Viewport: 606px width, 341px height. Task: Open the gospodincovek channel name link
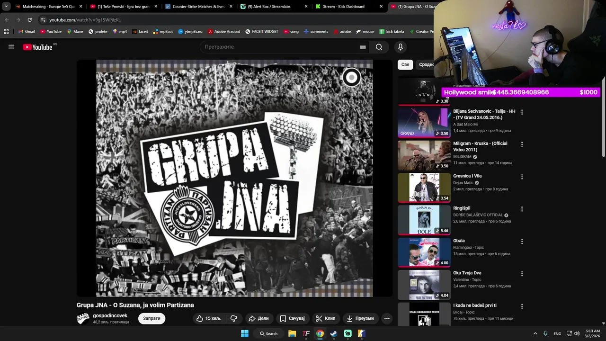pos(110,315)
